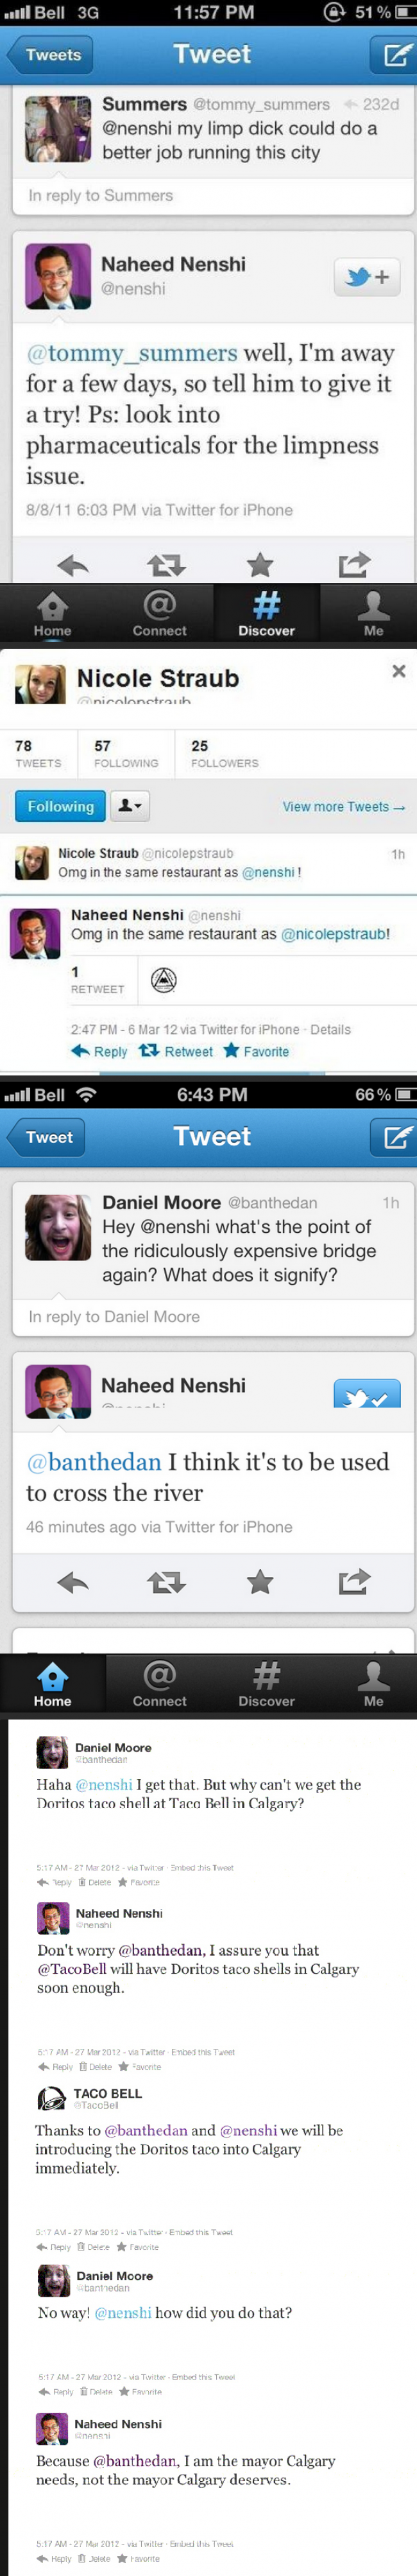Open the tweet Details link

[x=330, y=1029]
